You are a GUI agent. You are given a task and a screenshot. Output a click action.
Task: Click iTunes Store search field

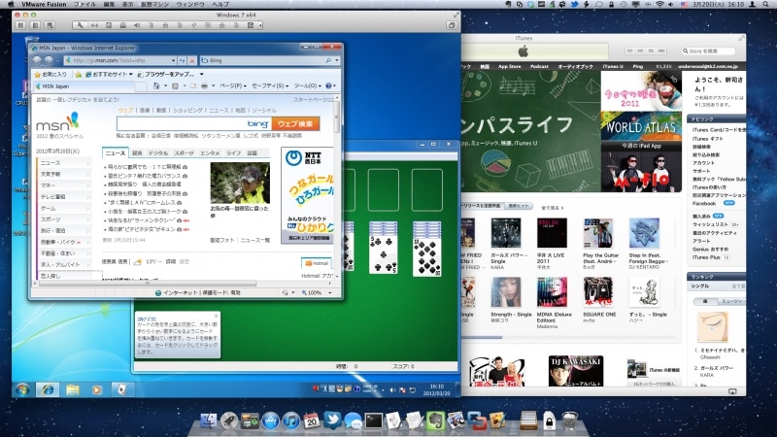click(707, 51)
